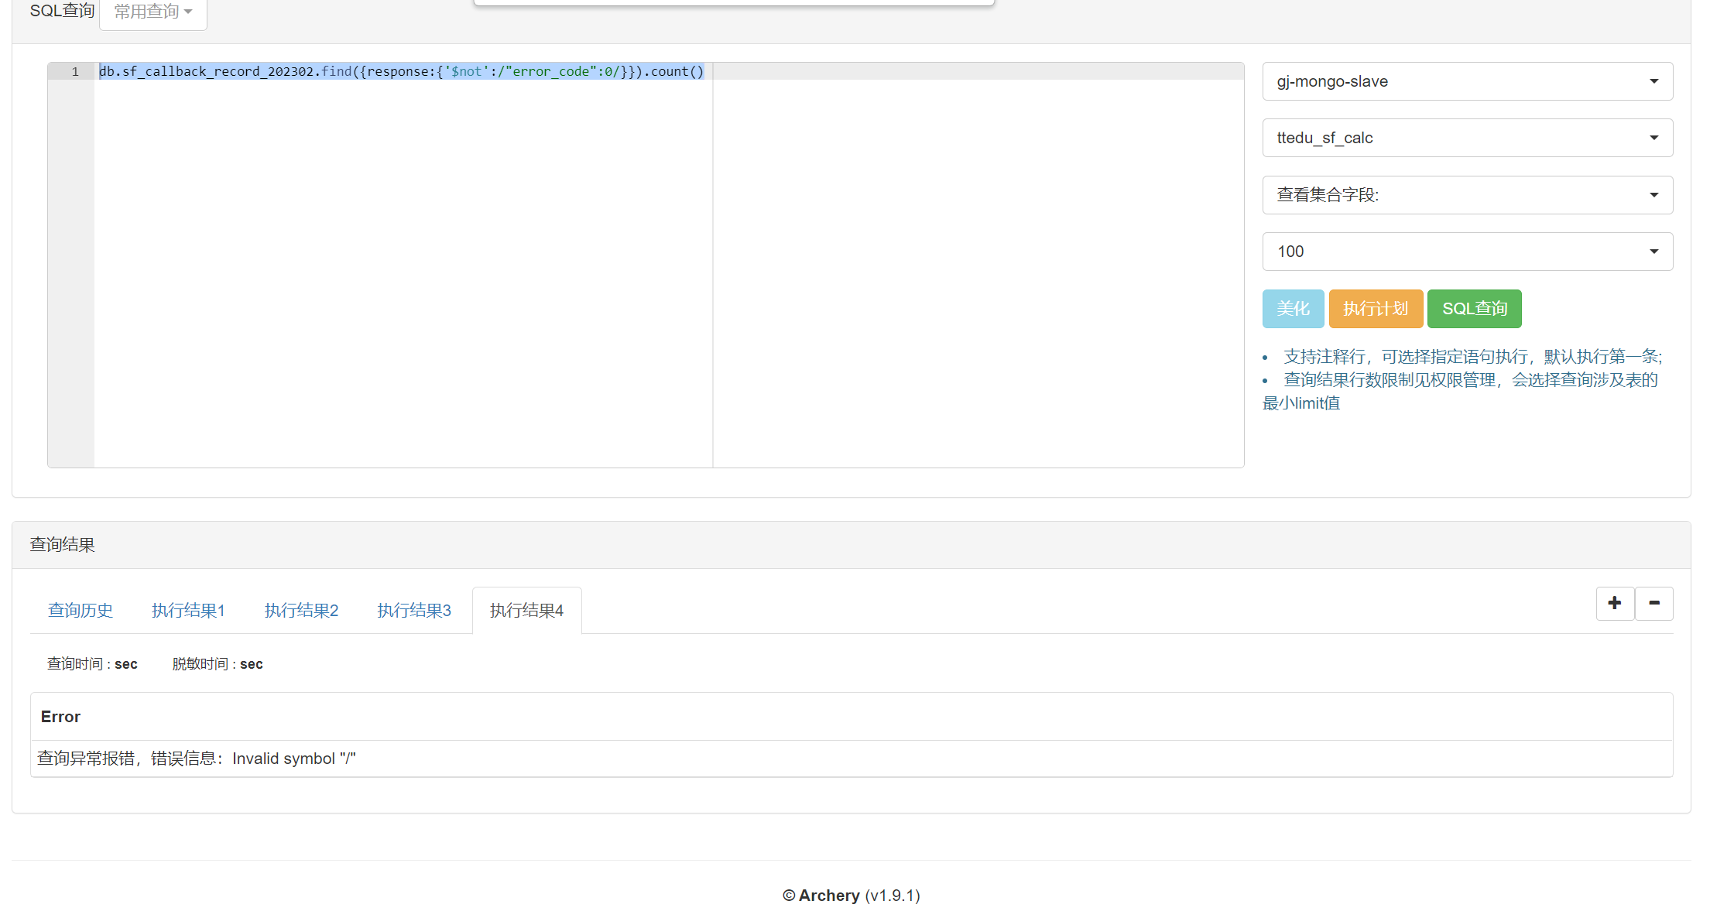Click the minus icon above query results

click(x=1654, y=603)
